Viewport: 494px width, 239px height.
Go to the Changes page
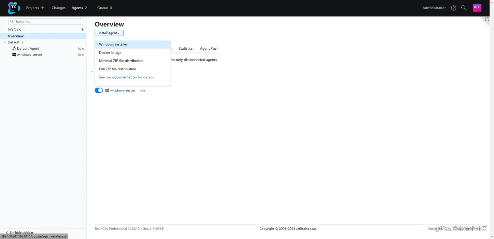(58, 8)
